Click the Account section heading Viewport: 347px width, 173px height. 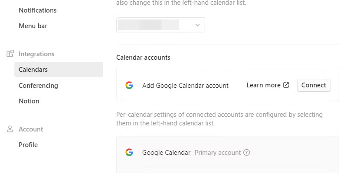pyautogui.click(x=31, y=129)
